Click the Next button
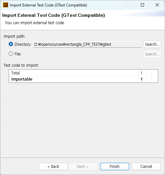The height and width of the screenshot is (175, 165). [83, 166]
